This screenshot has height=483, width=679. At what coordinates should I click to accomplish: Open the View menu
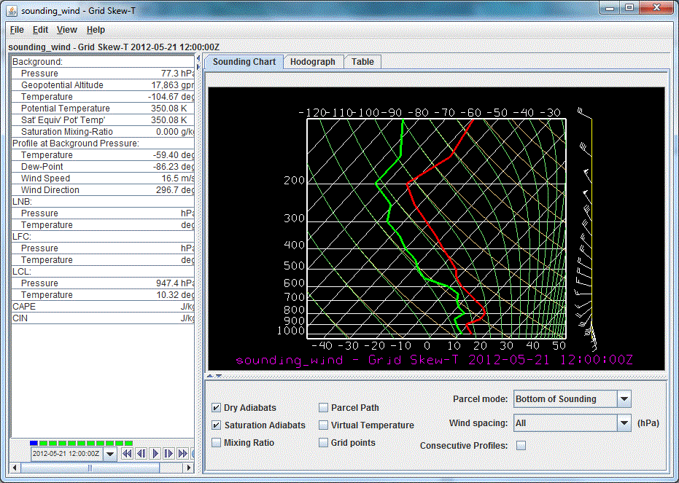click(x=66, y=29)
